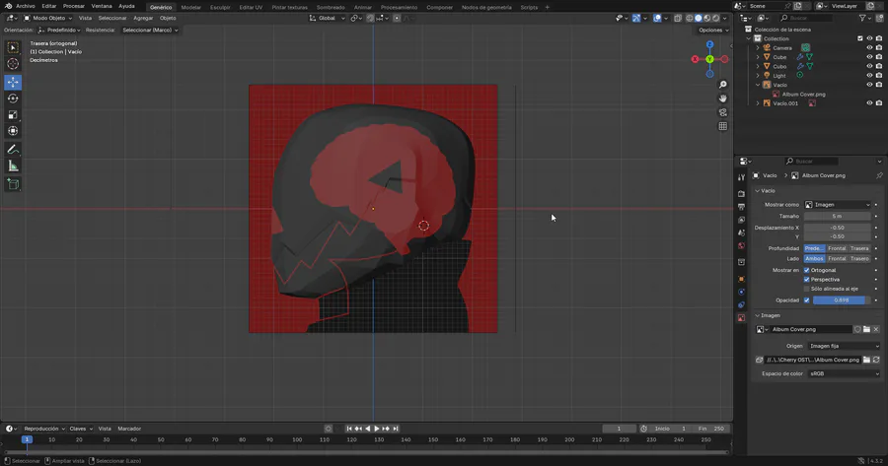Select the Annotate pencil tool
The width and height of the screenshot is (888, 466).
[13, 150]
